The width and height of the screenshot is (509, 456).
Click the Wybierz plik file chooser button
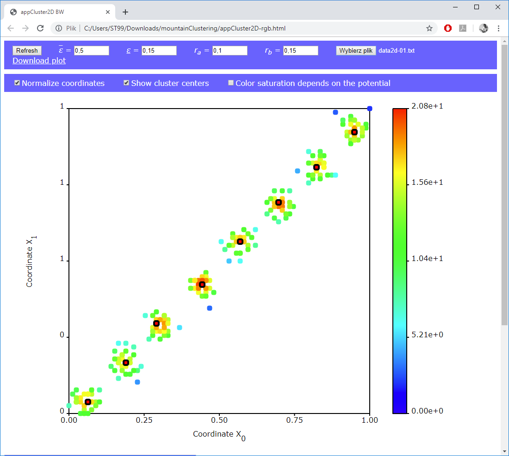[356, 51]
